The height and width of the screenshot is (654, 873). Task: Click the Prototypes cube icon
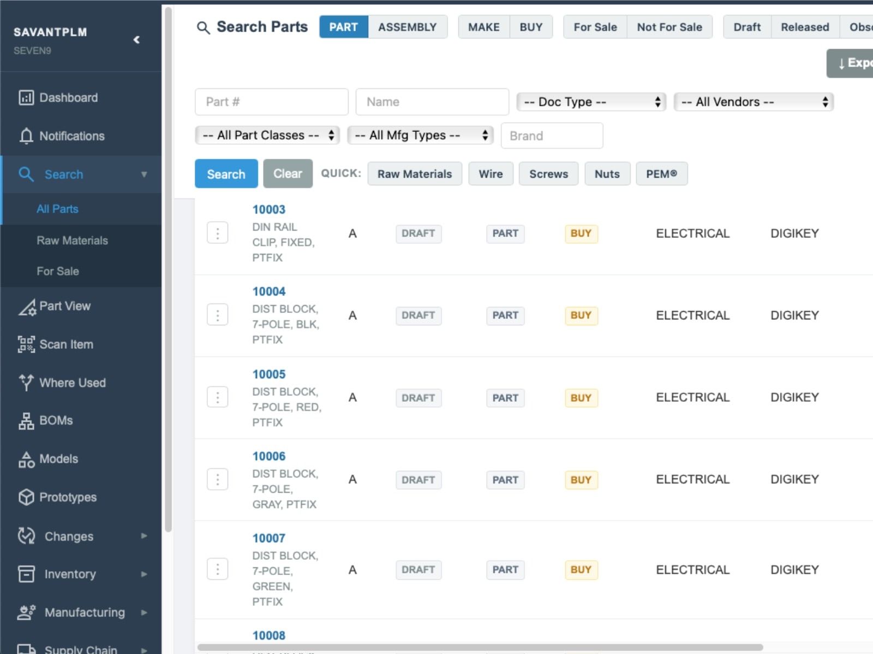[26, 497]
